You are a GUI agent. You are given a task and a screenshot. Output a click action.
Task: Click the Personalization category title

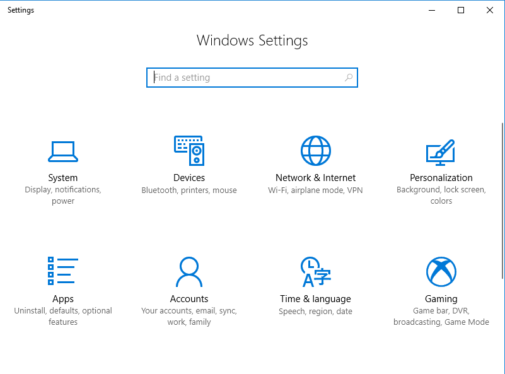click(x=441, y=178)
